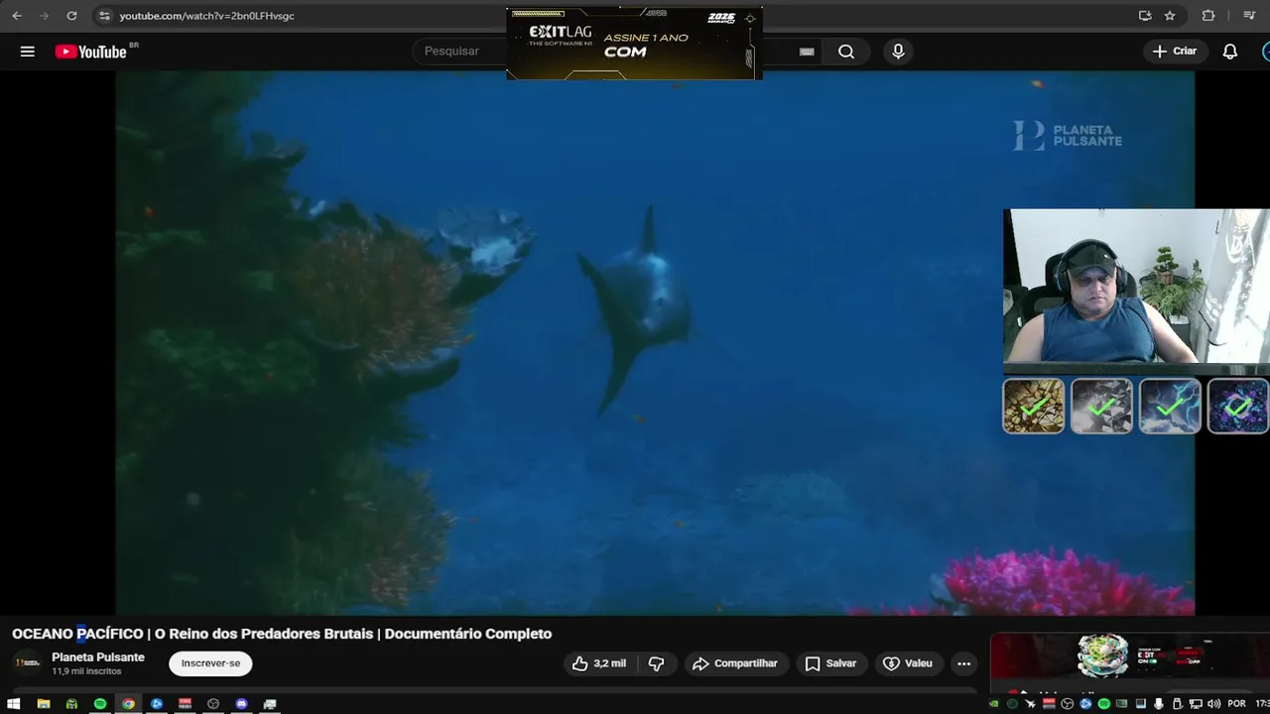Go to the YouTube home logo
1270x714 pixels.
click(91, 52)
